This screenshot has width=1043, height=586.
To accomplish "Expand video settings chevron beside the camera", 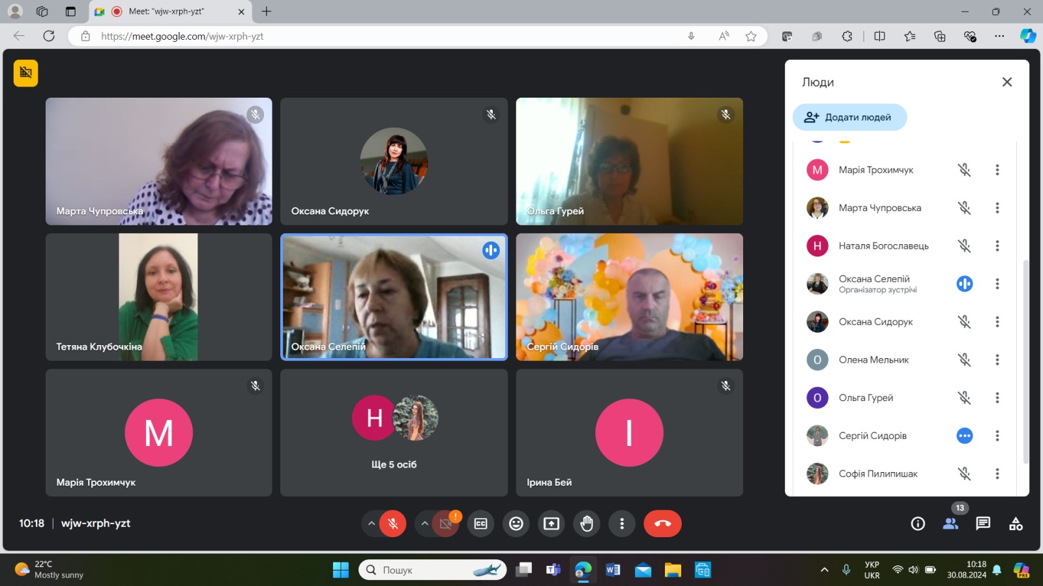I will tap(424, 523).
